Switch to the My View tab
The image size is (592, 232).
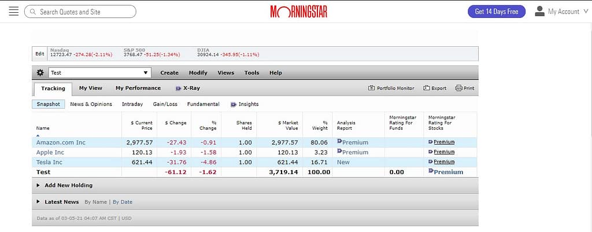91,88
